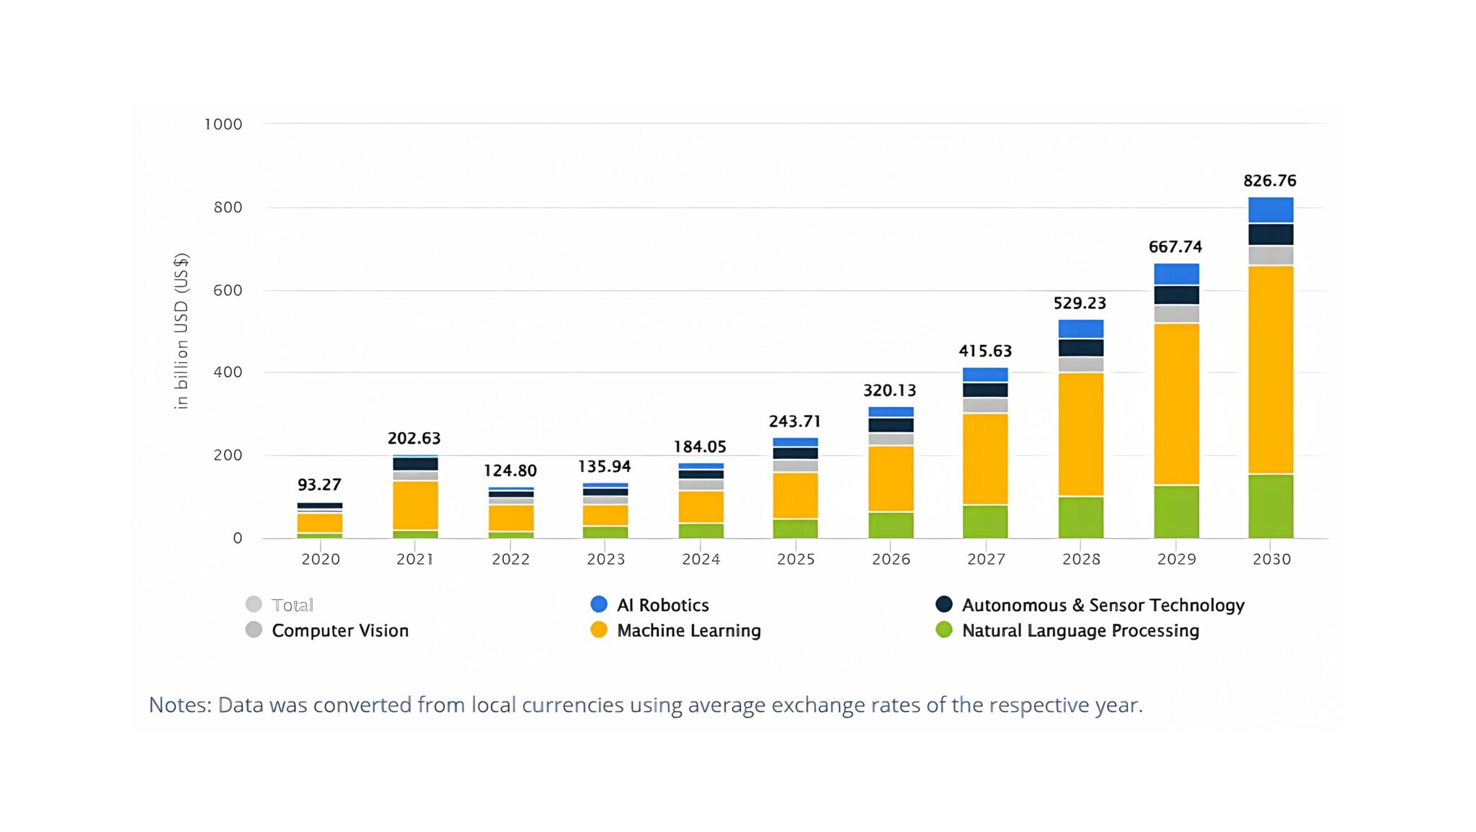Select the 2027 Machine Learning bar segment
1476x832 pixels.
[985, 459]
